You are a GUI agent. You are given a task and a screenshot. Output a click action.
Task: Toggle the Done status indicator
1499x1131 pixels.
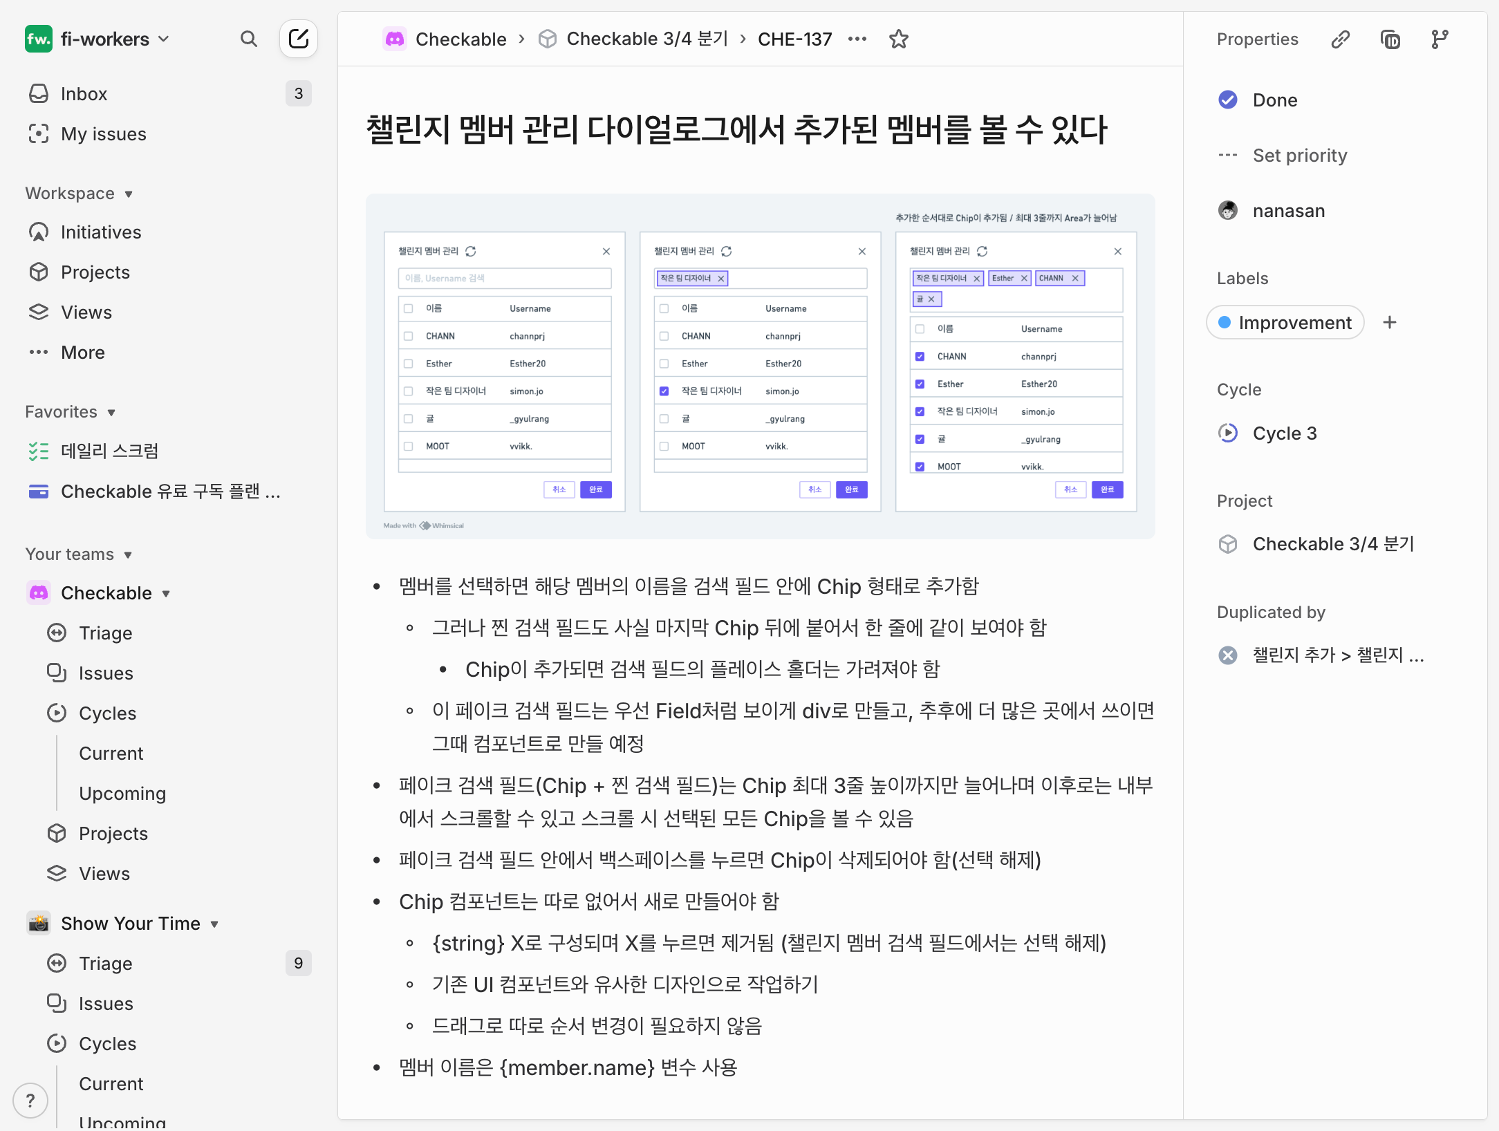click(1228, 100)
